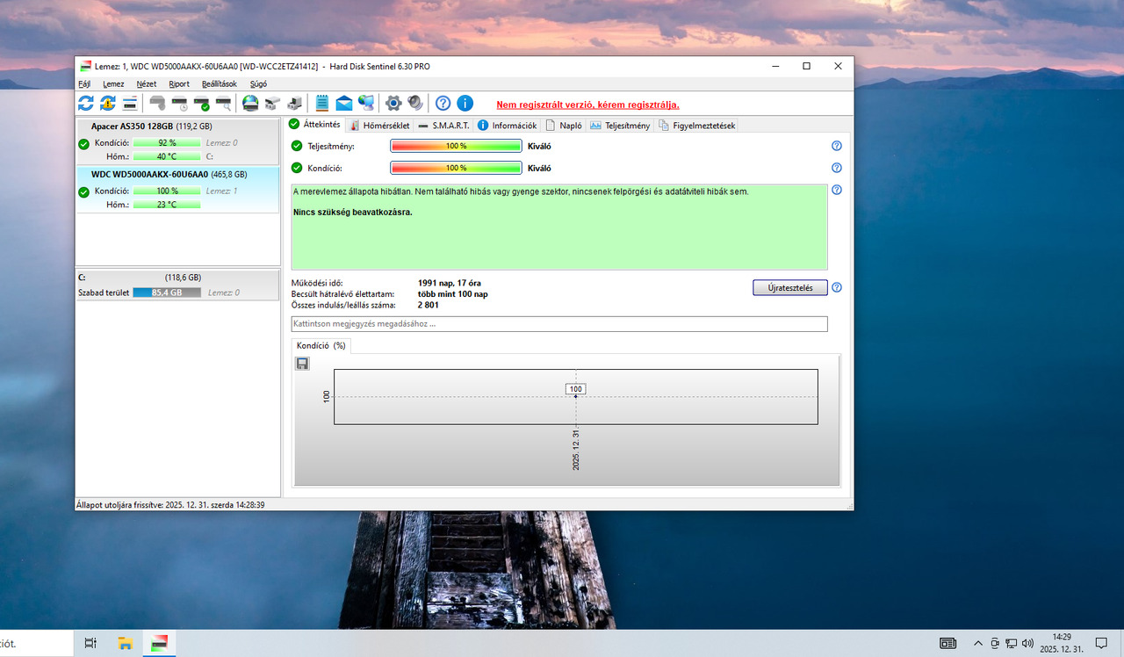Switch to the Hőmérséklet tab

[x=378, y=126]
